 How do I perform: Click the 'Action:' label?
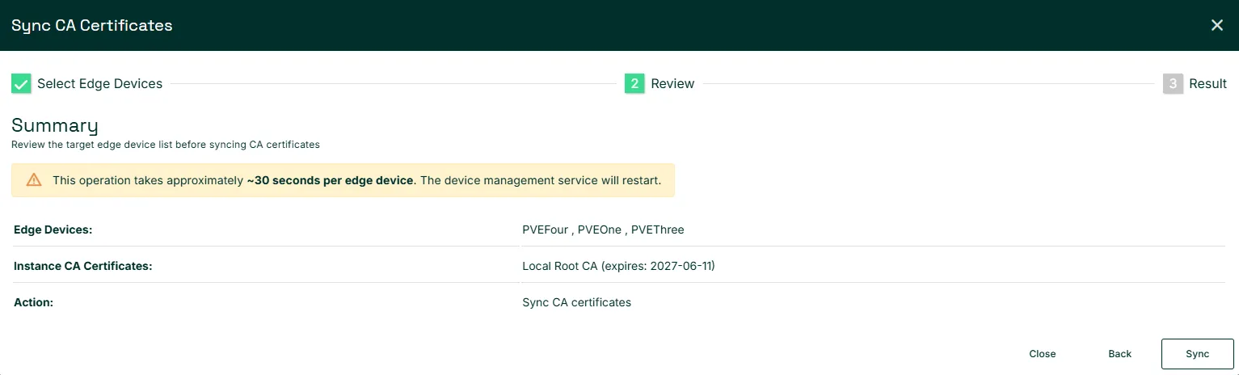(34, 302)
